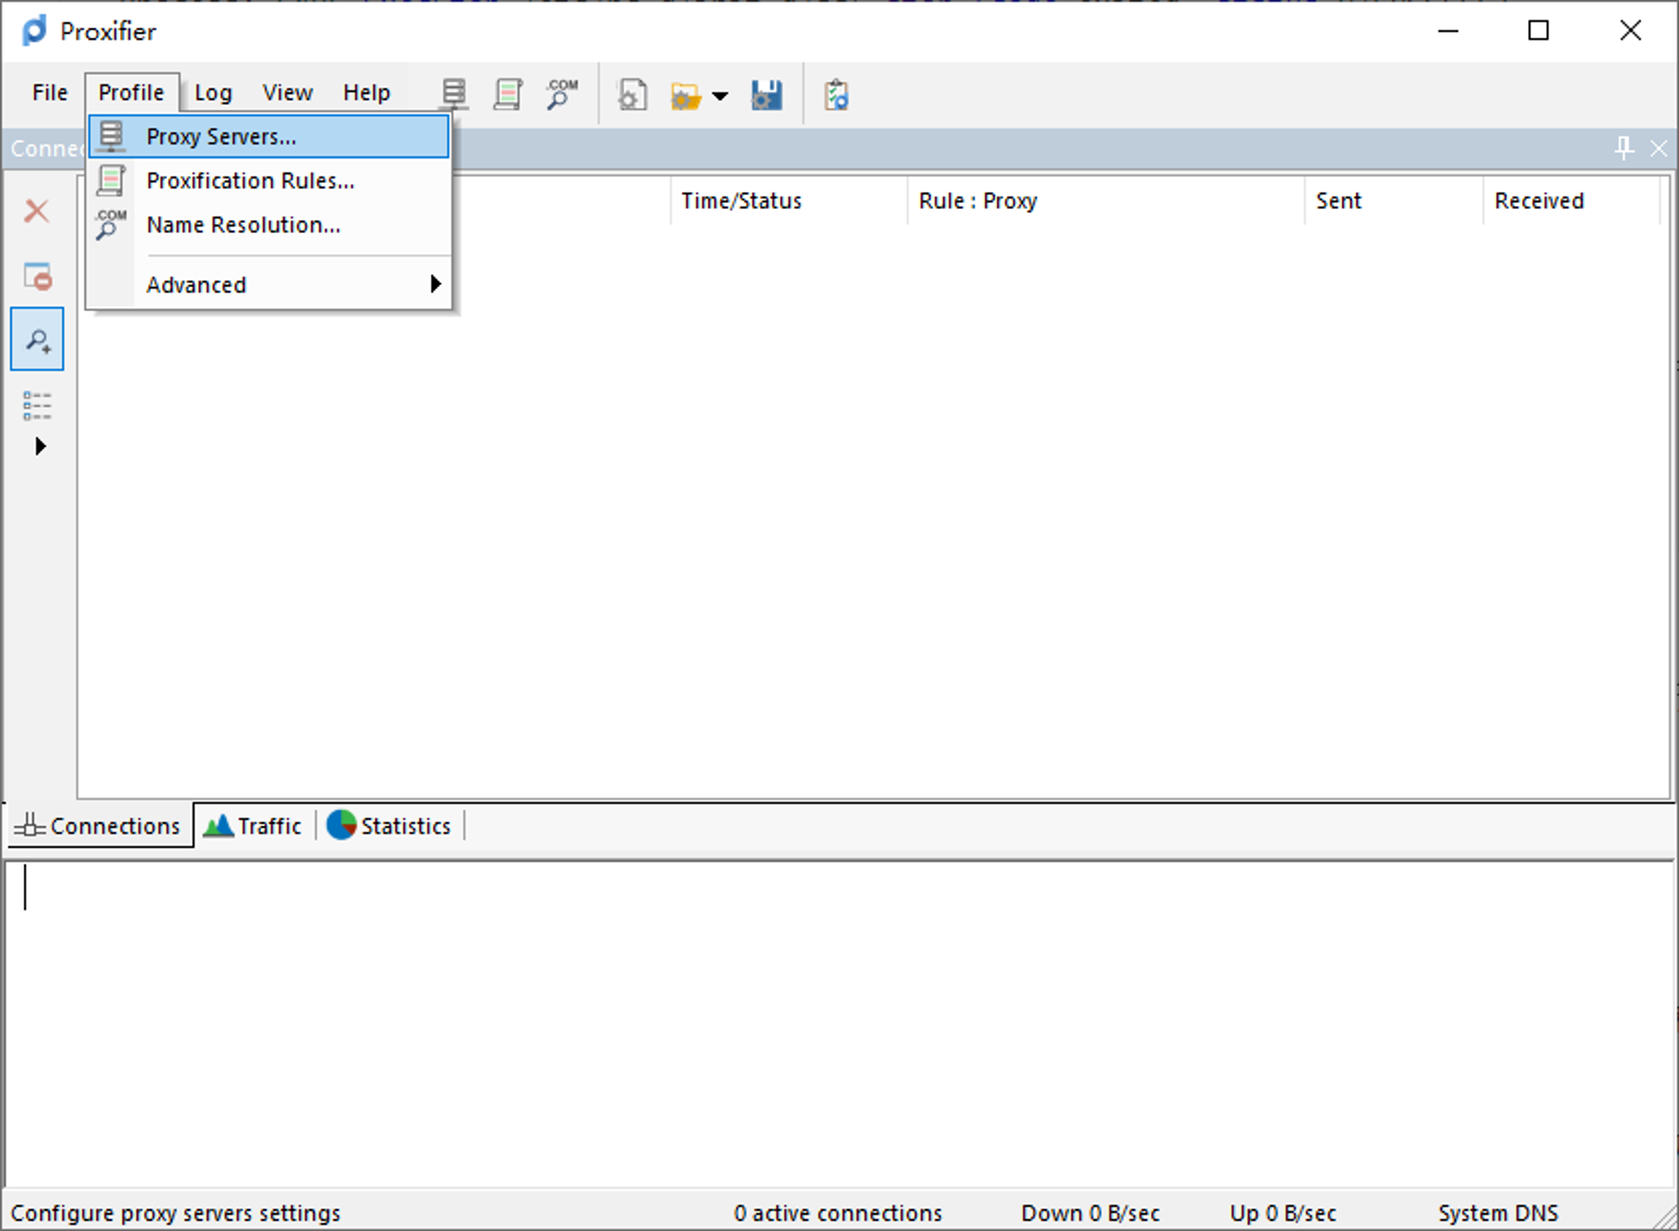Viewport: 1679px width, 1231px height.
Task: Click '0 active connections' status text
Action: 838,1213
